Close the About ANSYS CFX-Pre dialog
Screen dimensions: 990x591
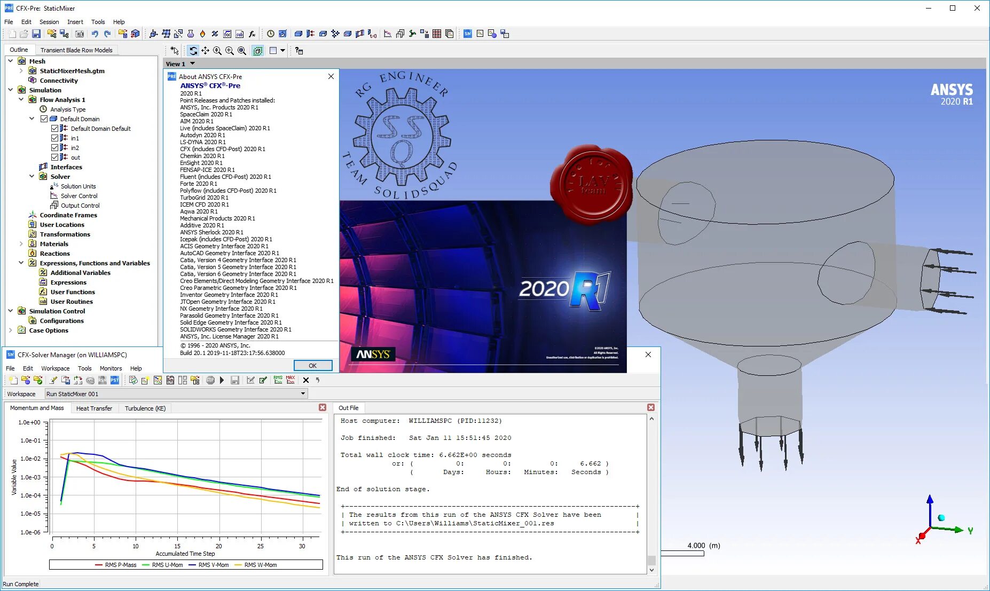coord(331,76)
